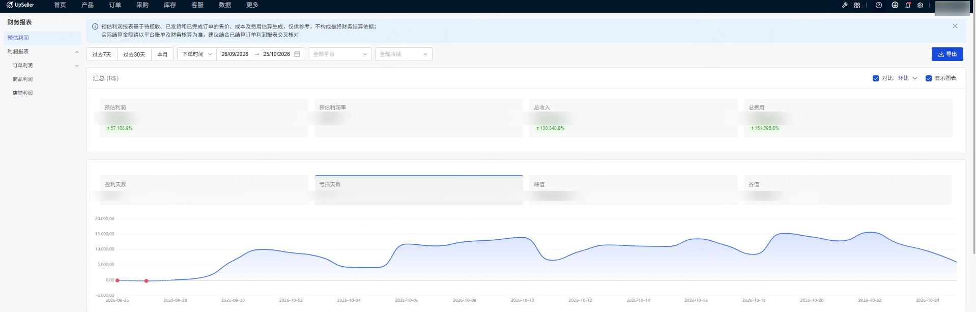Open the 首页 top menu

pos(60,5)
